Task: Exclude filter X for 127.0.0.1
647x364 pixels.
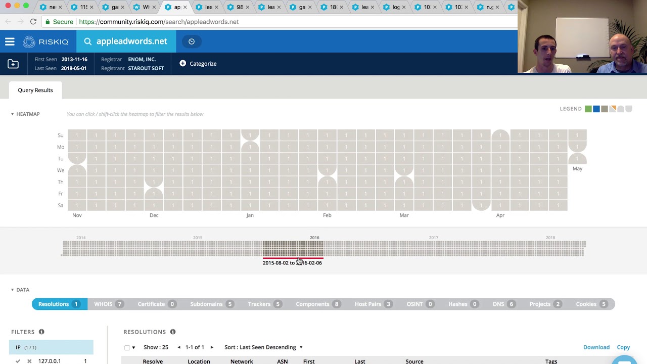Action: 29,361
